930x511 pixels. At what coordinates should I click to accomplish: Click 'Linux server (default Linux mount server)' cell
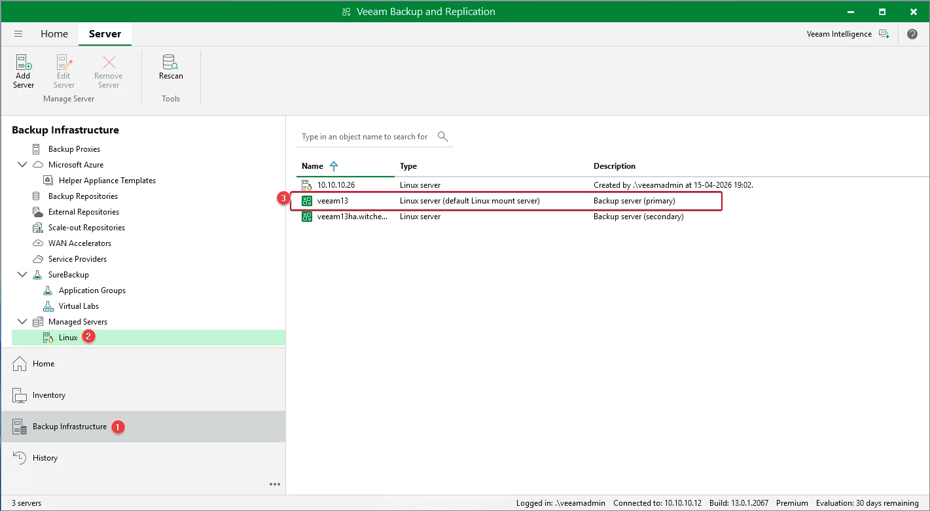(470, 201)
